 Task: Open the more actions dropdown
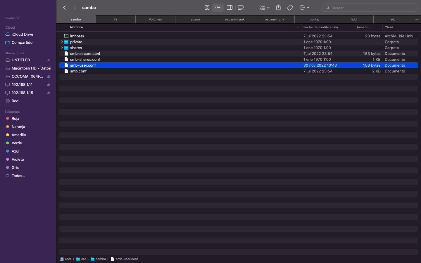click(304, 8)
